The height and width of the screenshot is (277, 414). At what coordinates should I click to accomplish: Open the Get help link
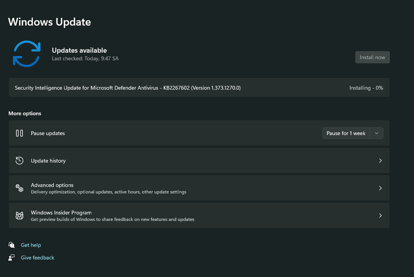(x=31, y=245)
